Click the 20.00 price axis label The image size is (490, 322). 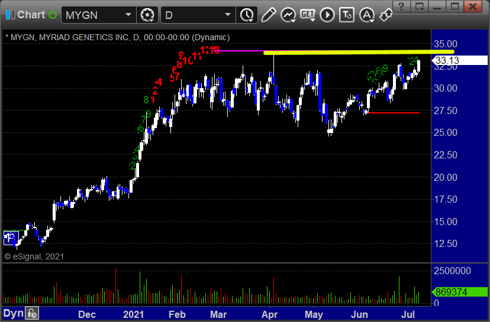[x=445, y=177]
